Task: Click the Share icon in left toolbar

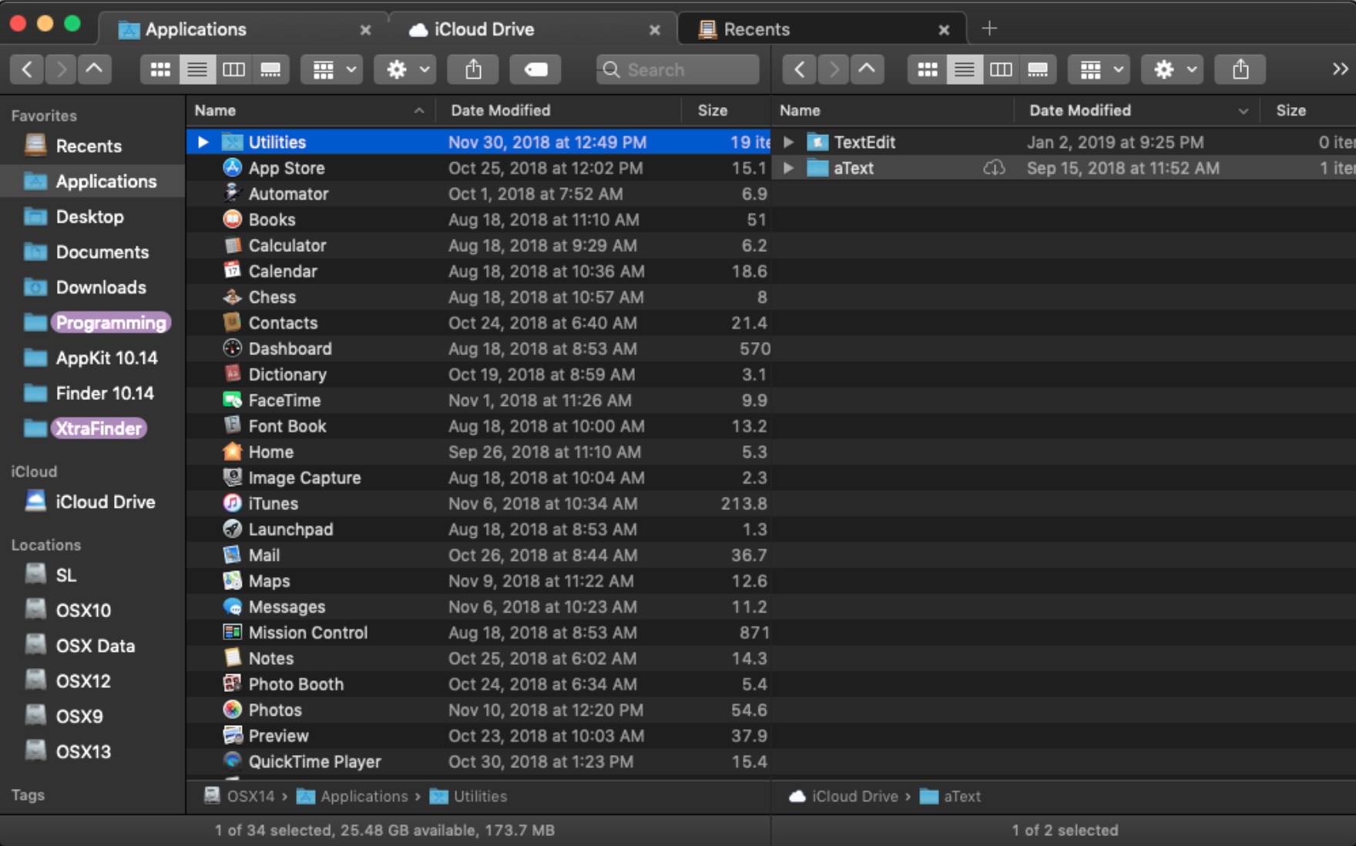Action: coord(473,70)
